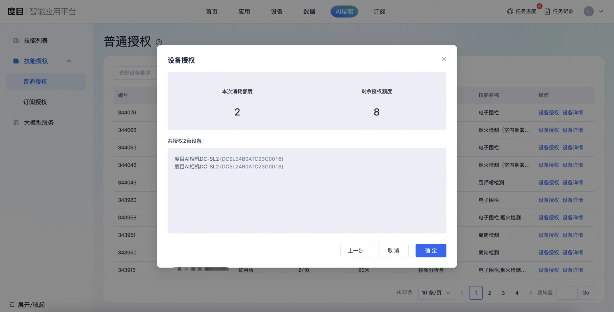Click the 任务进度 progress icon with badge

509,11
